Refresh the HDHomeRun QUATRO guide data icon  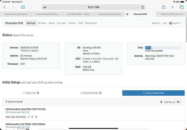33,117
